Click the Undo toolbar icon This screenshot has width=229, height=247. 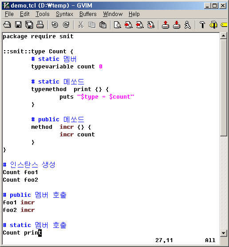click(x=55, y=25)
